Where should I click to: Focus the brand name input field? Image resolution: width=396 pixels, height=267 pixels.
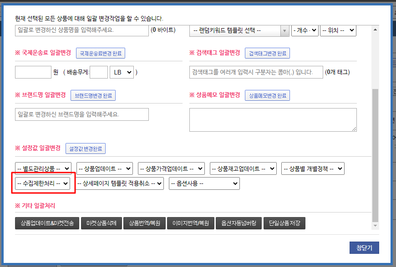82,114
